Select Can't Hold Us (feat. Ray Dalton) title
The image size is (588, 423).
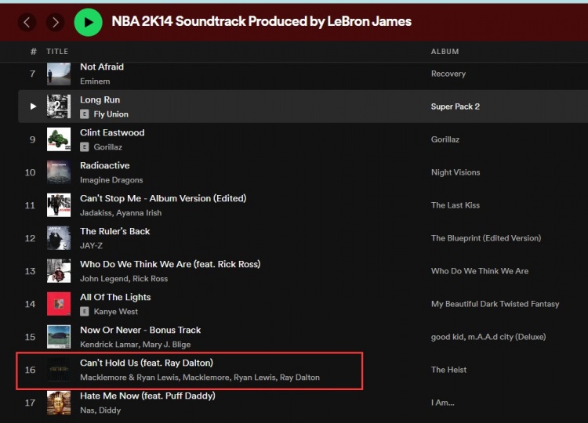[147, 363]
